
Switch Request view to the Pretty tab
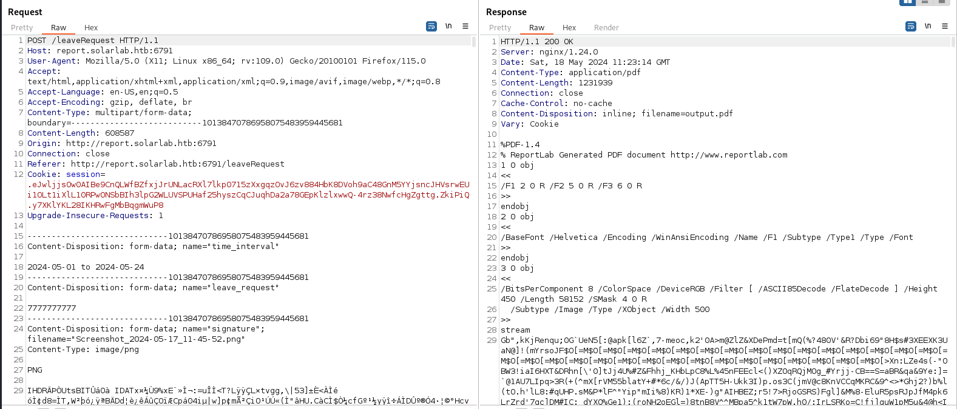[x=22, y=27]
